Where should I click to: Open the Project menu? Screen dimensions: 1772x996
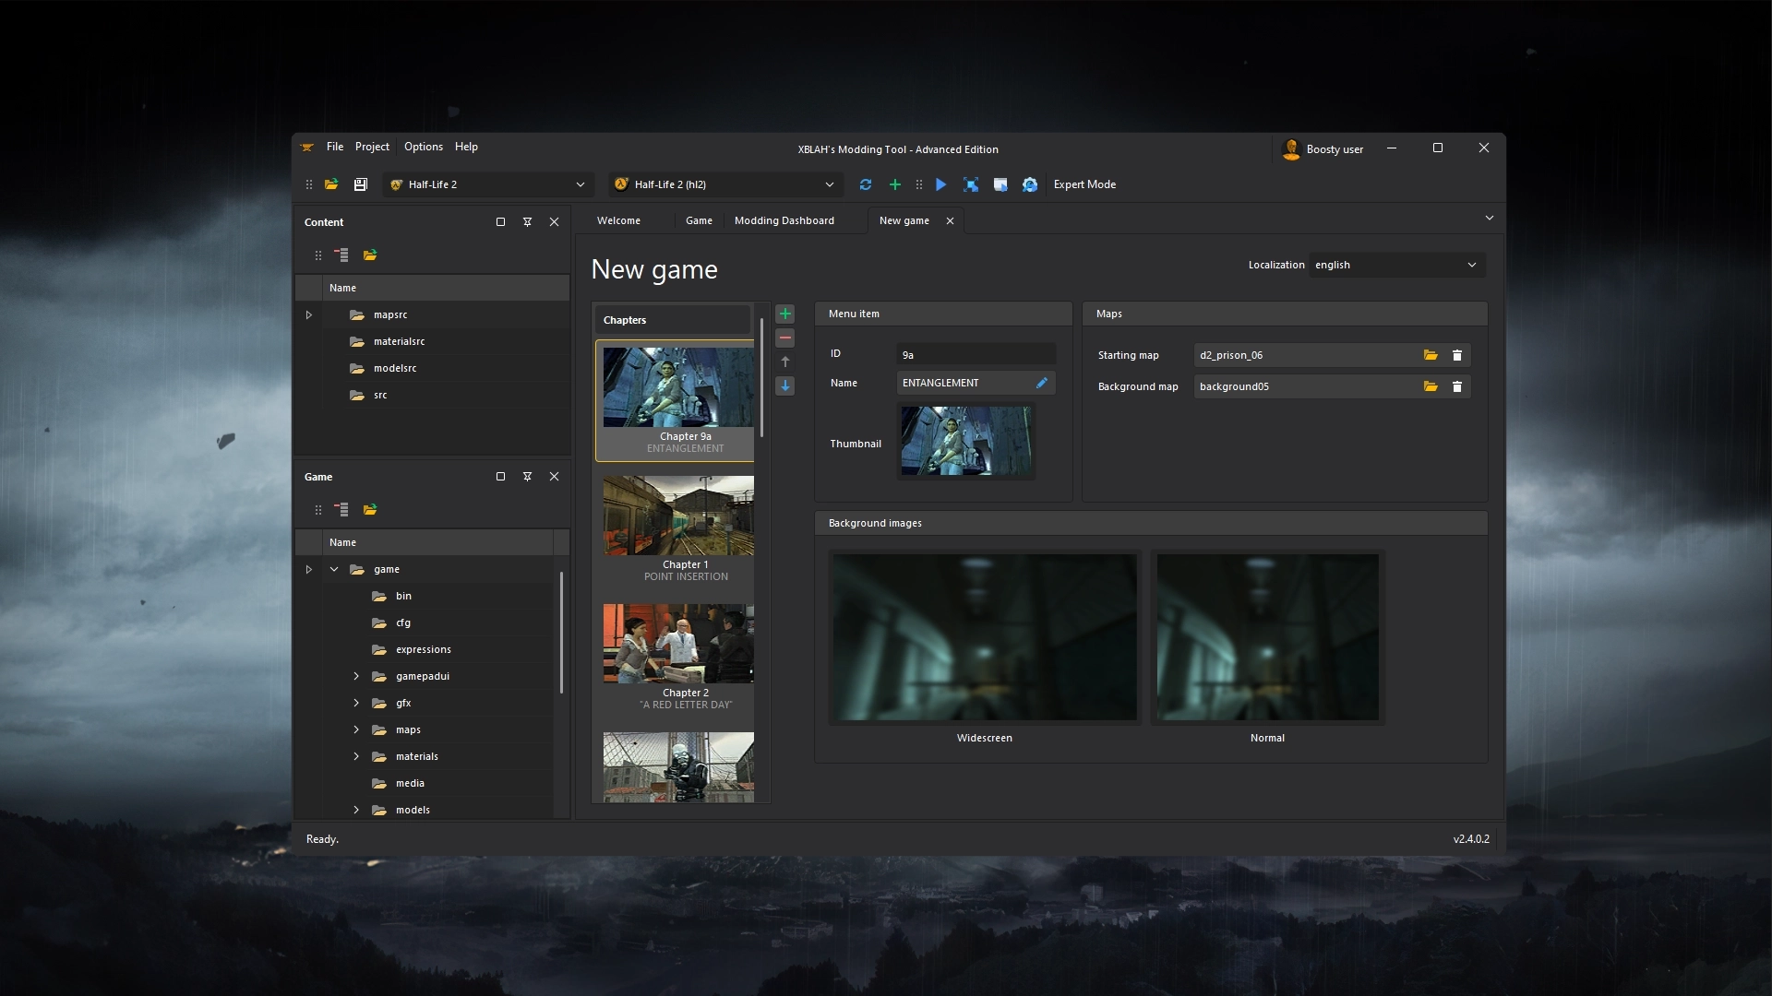pos(372,147)
